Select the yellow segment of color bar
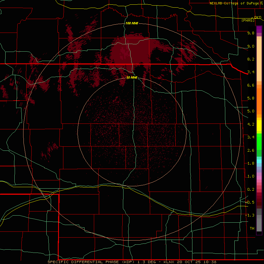Viewport: 264px width, 264px height. pos(259,126)
